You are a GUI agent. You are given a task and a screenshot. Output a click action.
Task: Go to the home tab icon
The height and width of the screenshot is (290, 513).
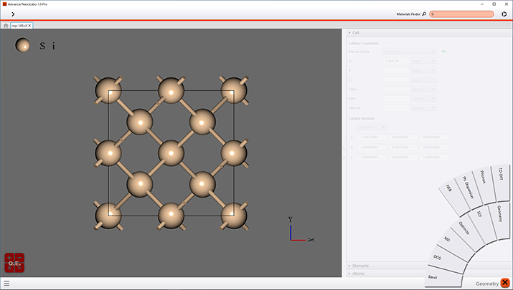[6, 26]
